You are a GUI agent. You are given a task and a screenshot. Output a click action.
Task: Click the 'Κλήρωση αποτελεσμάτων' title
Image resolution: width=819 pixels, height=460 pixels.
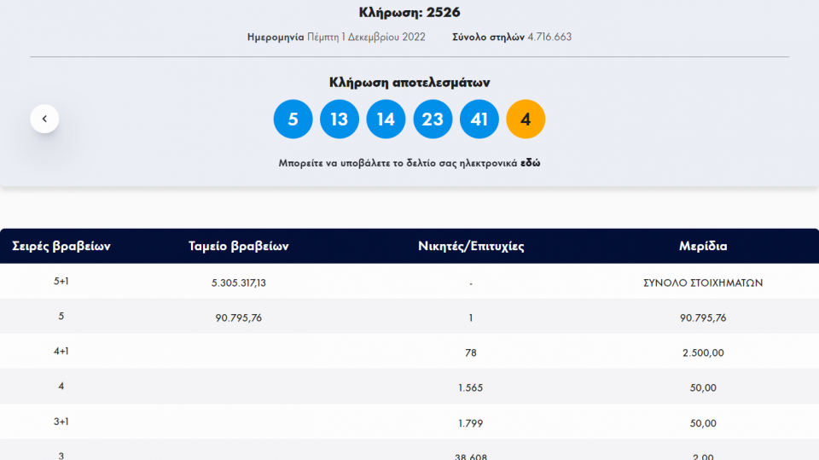(409, 83)
